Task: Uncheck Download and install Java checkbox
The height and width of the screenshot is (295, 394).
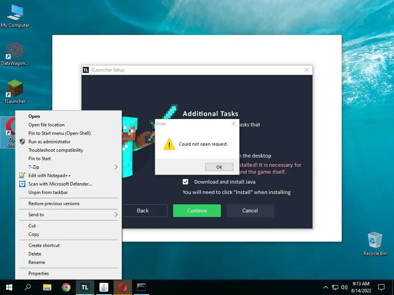Action: 185,182
